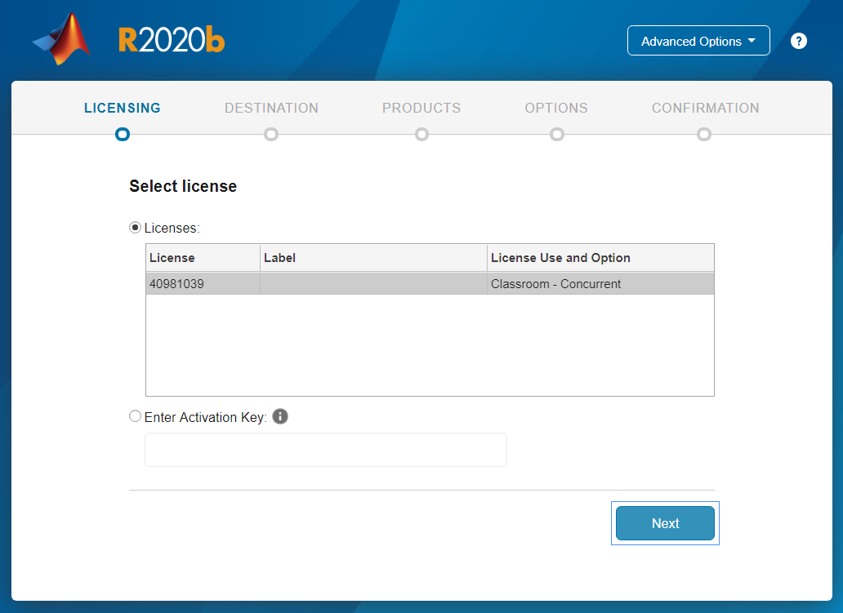Click the Activation Key info icon
This screenshot has width=843, height=613.
pos(280,416)
